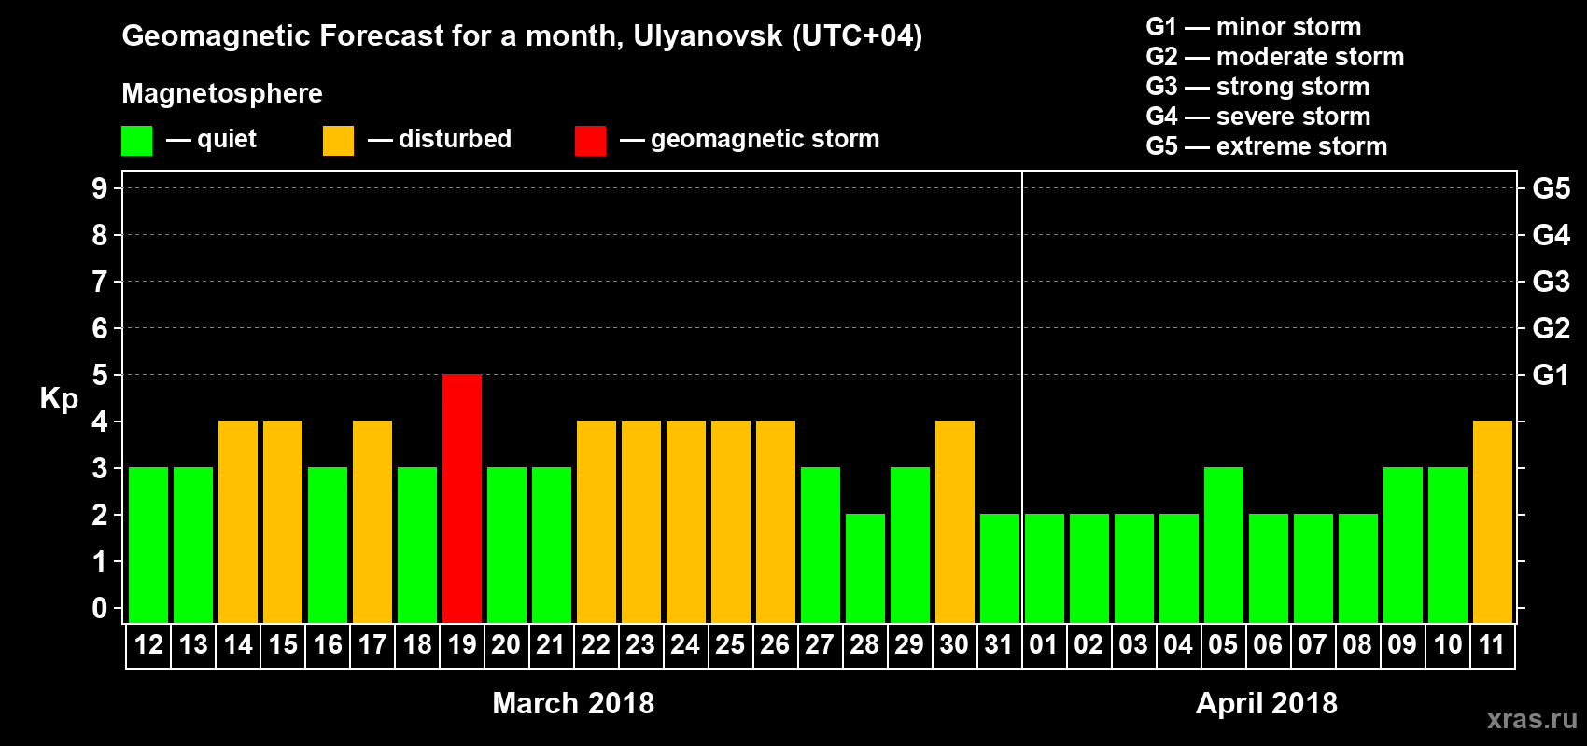Click the Kp axis value 9
The image size is (1587, 746).
(100, 188)
